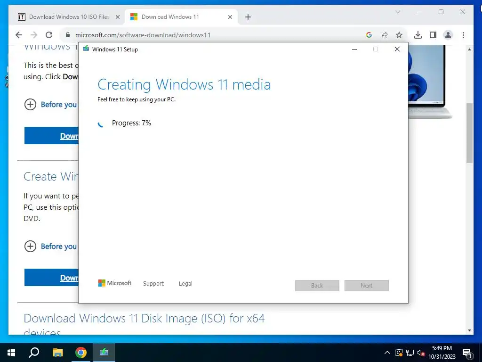The width and height of the screenshot is (482, 362).
Task: Close the Download Windows 11 tab
Action: tap(230, 17)
